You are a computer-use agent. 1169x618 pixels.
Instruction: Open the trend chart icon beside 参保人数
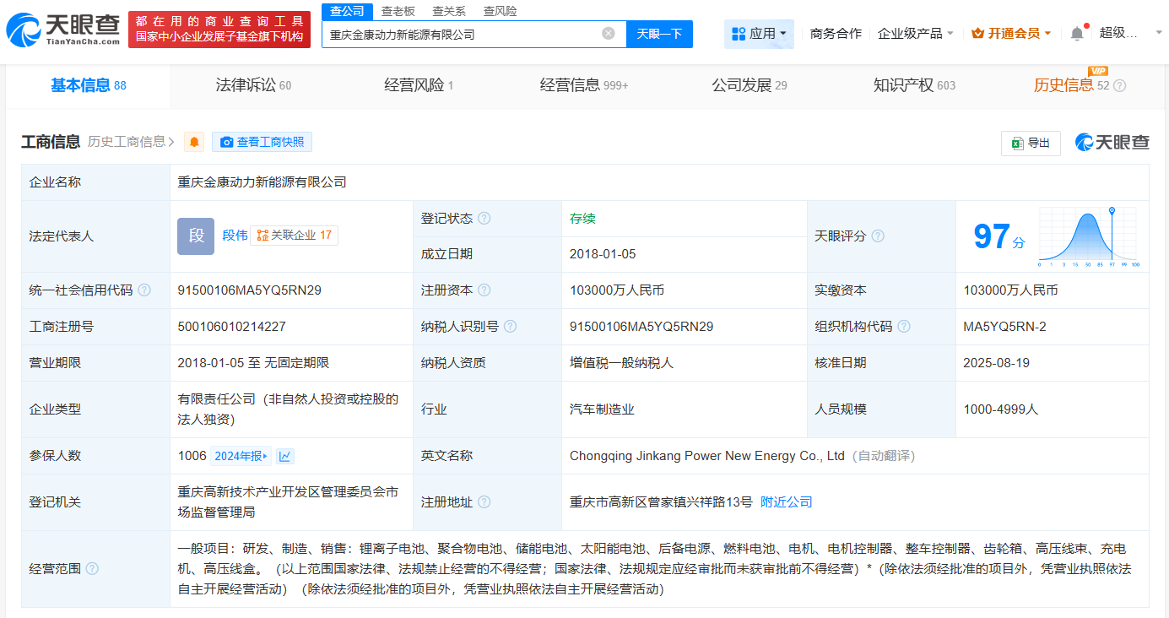tap(284, 455)
